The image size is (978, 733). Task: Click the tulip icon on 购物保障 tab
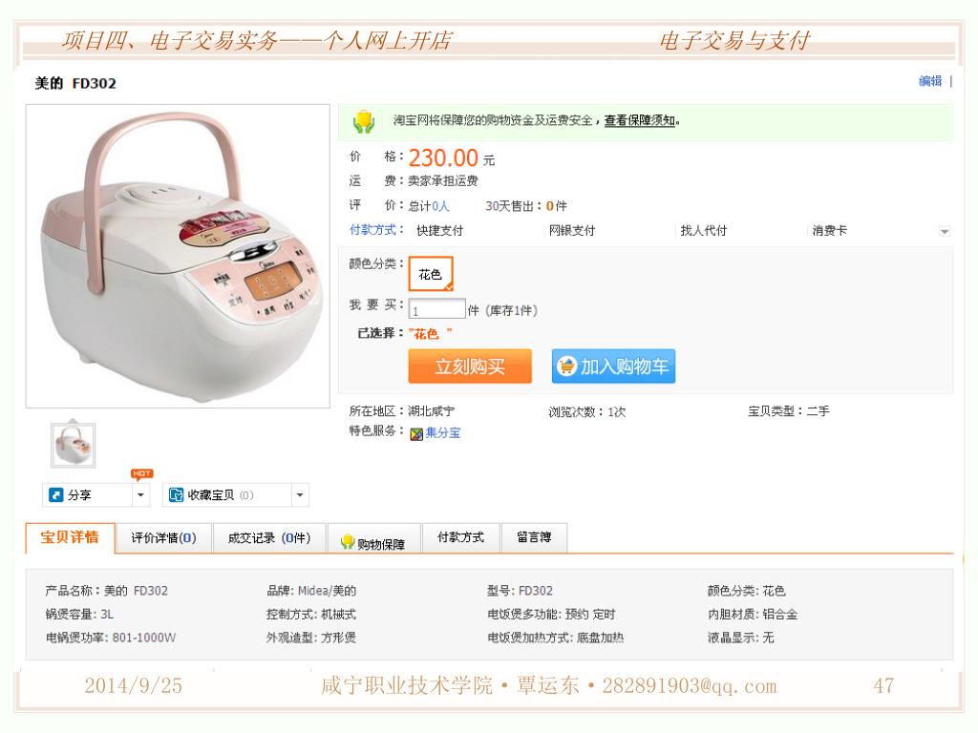pyautogui.click(x=348, y=542)
